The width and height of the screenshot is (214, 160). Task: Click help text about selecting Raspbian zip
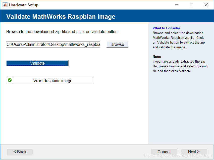coord(178,40)
